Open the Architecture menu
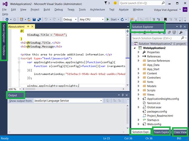The image size is (189, 141). [x=97, y=9]
